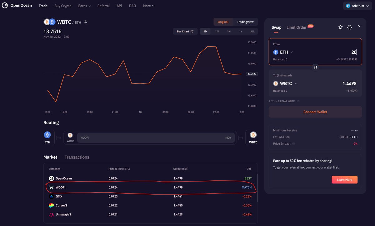Go to Buy Crypto page
Image resolution: width=375 pixels, height=226 pixels.
click(x=63, y=6)
